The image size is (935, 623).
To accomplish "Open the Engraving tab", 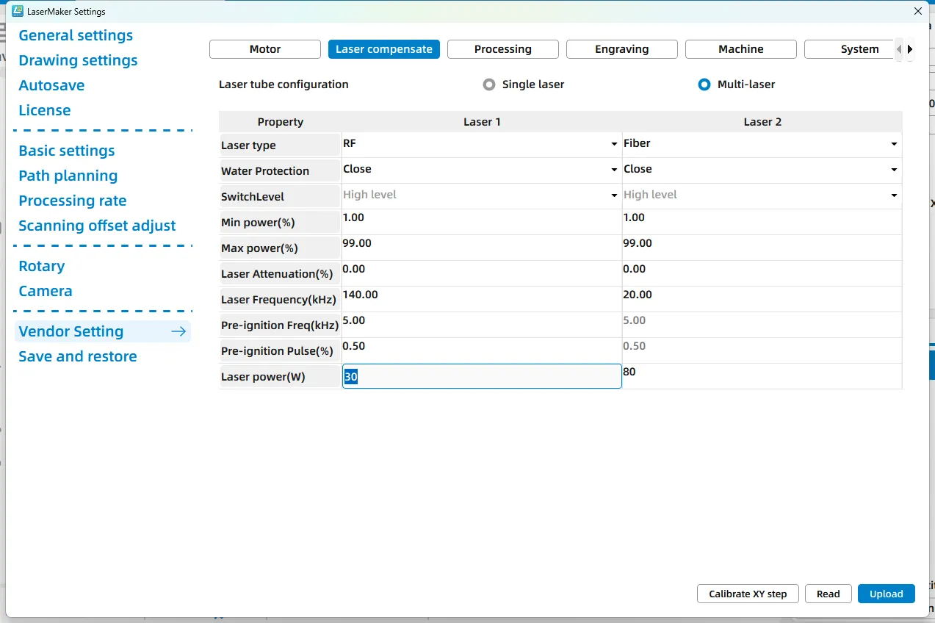I will click(x=622, y=49).
